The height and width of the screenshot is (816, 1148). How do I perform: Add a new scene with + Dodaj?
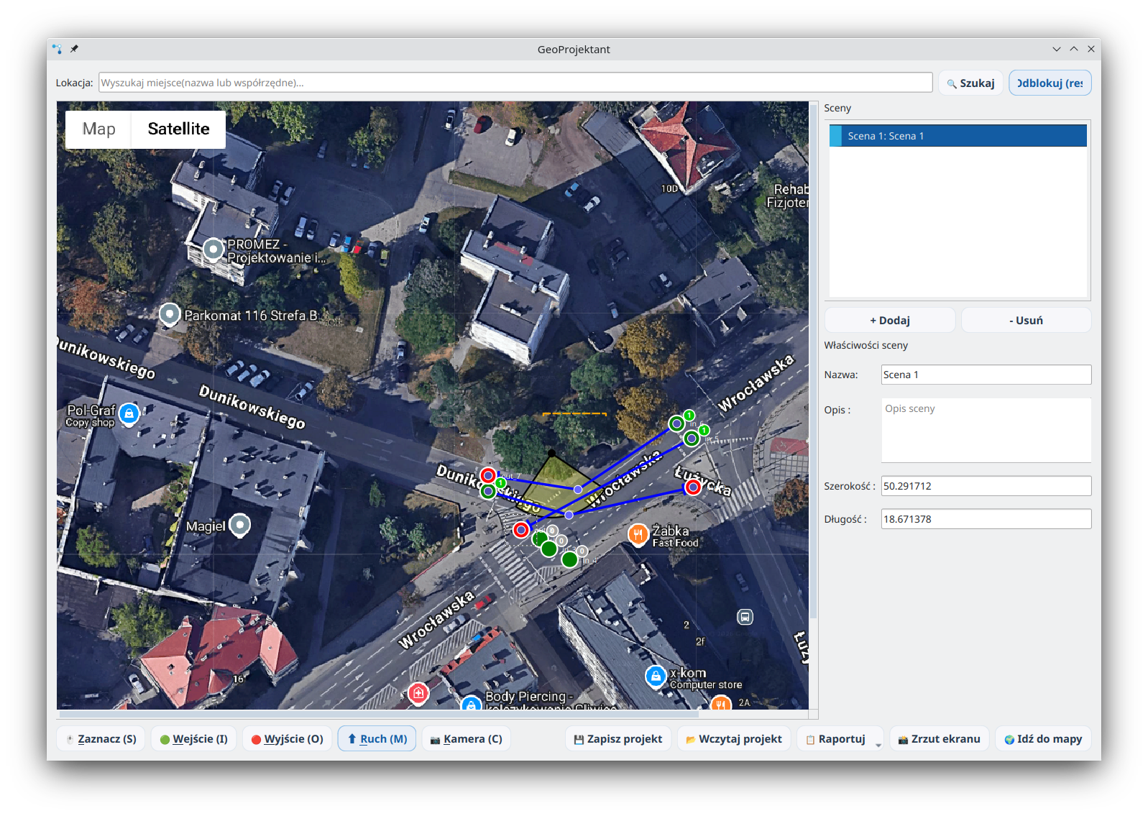(890, 320)
